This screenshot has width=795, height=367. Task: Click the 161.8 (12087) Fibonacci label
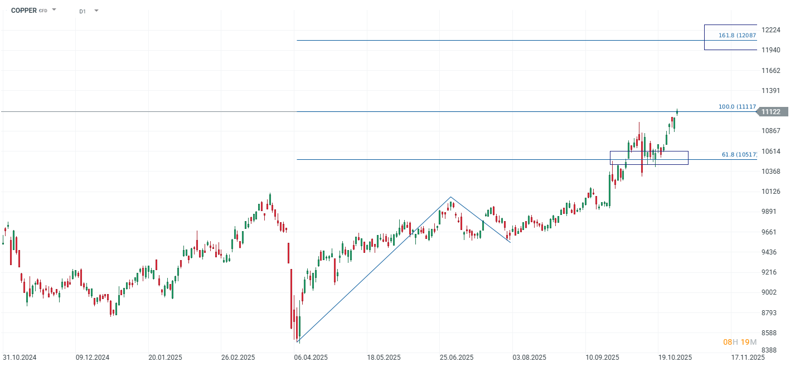click(x=737, y=36)
